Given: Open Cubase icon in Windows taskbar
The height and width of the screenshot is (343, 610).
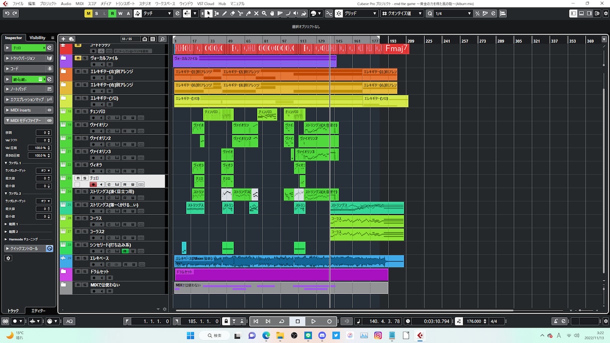Looking at the screenshot, I should tap(420, 335).
